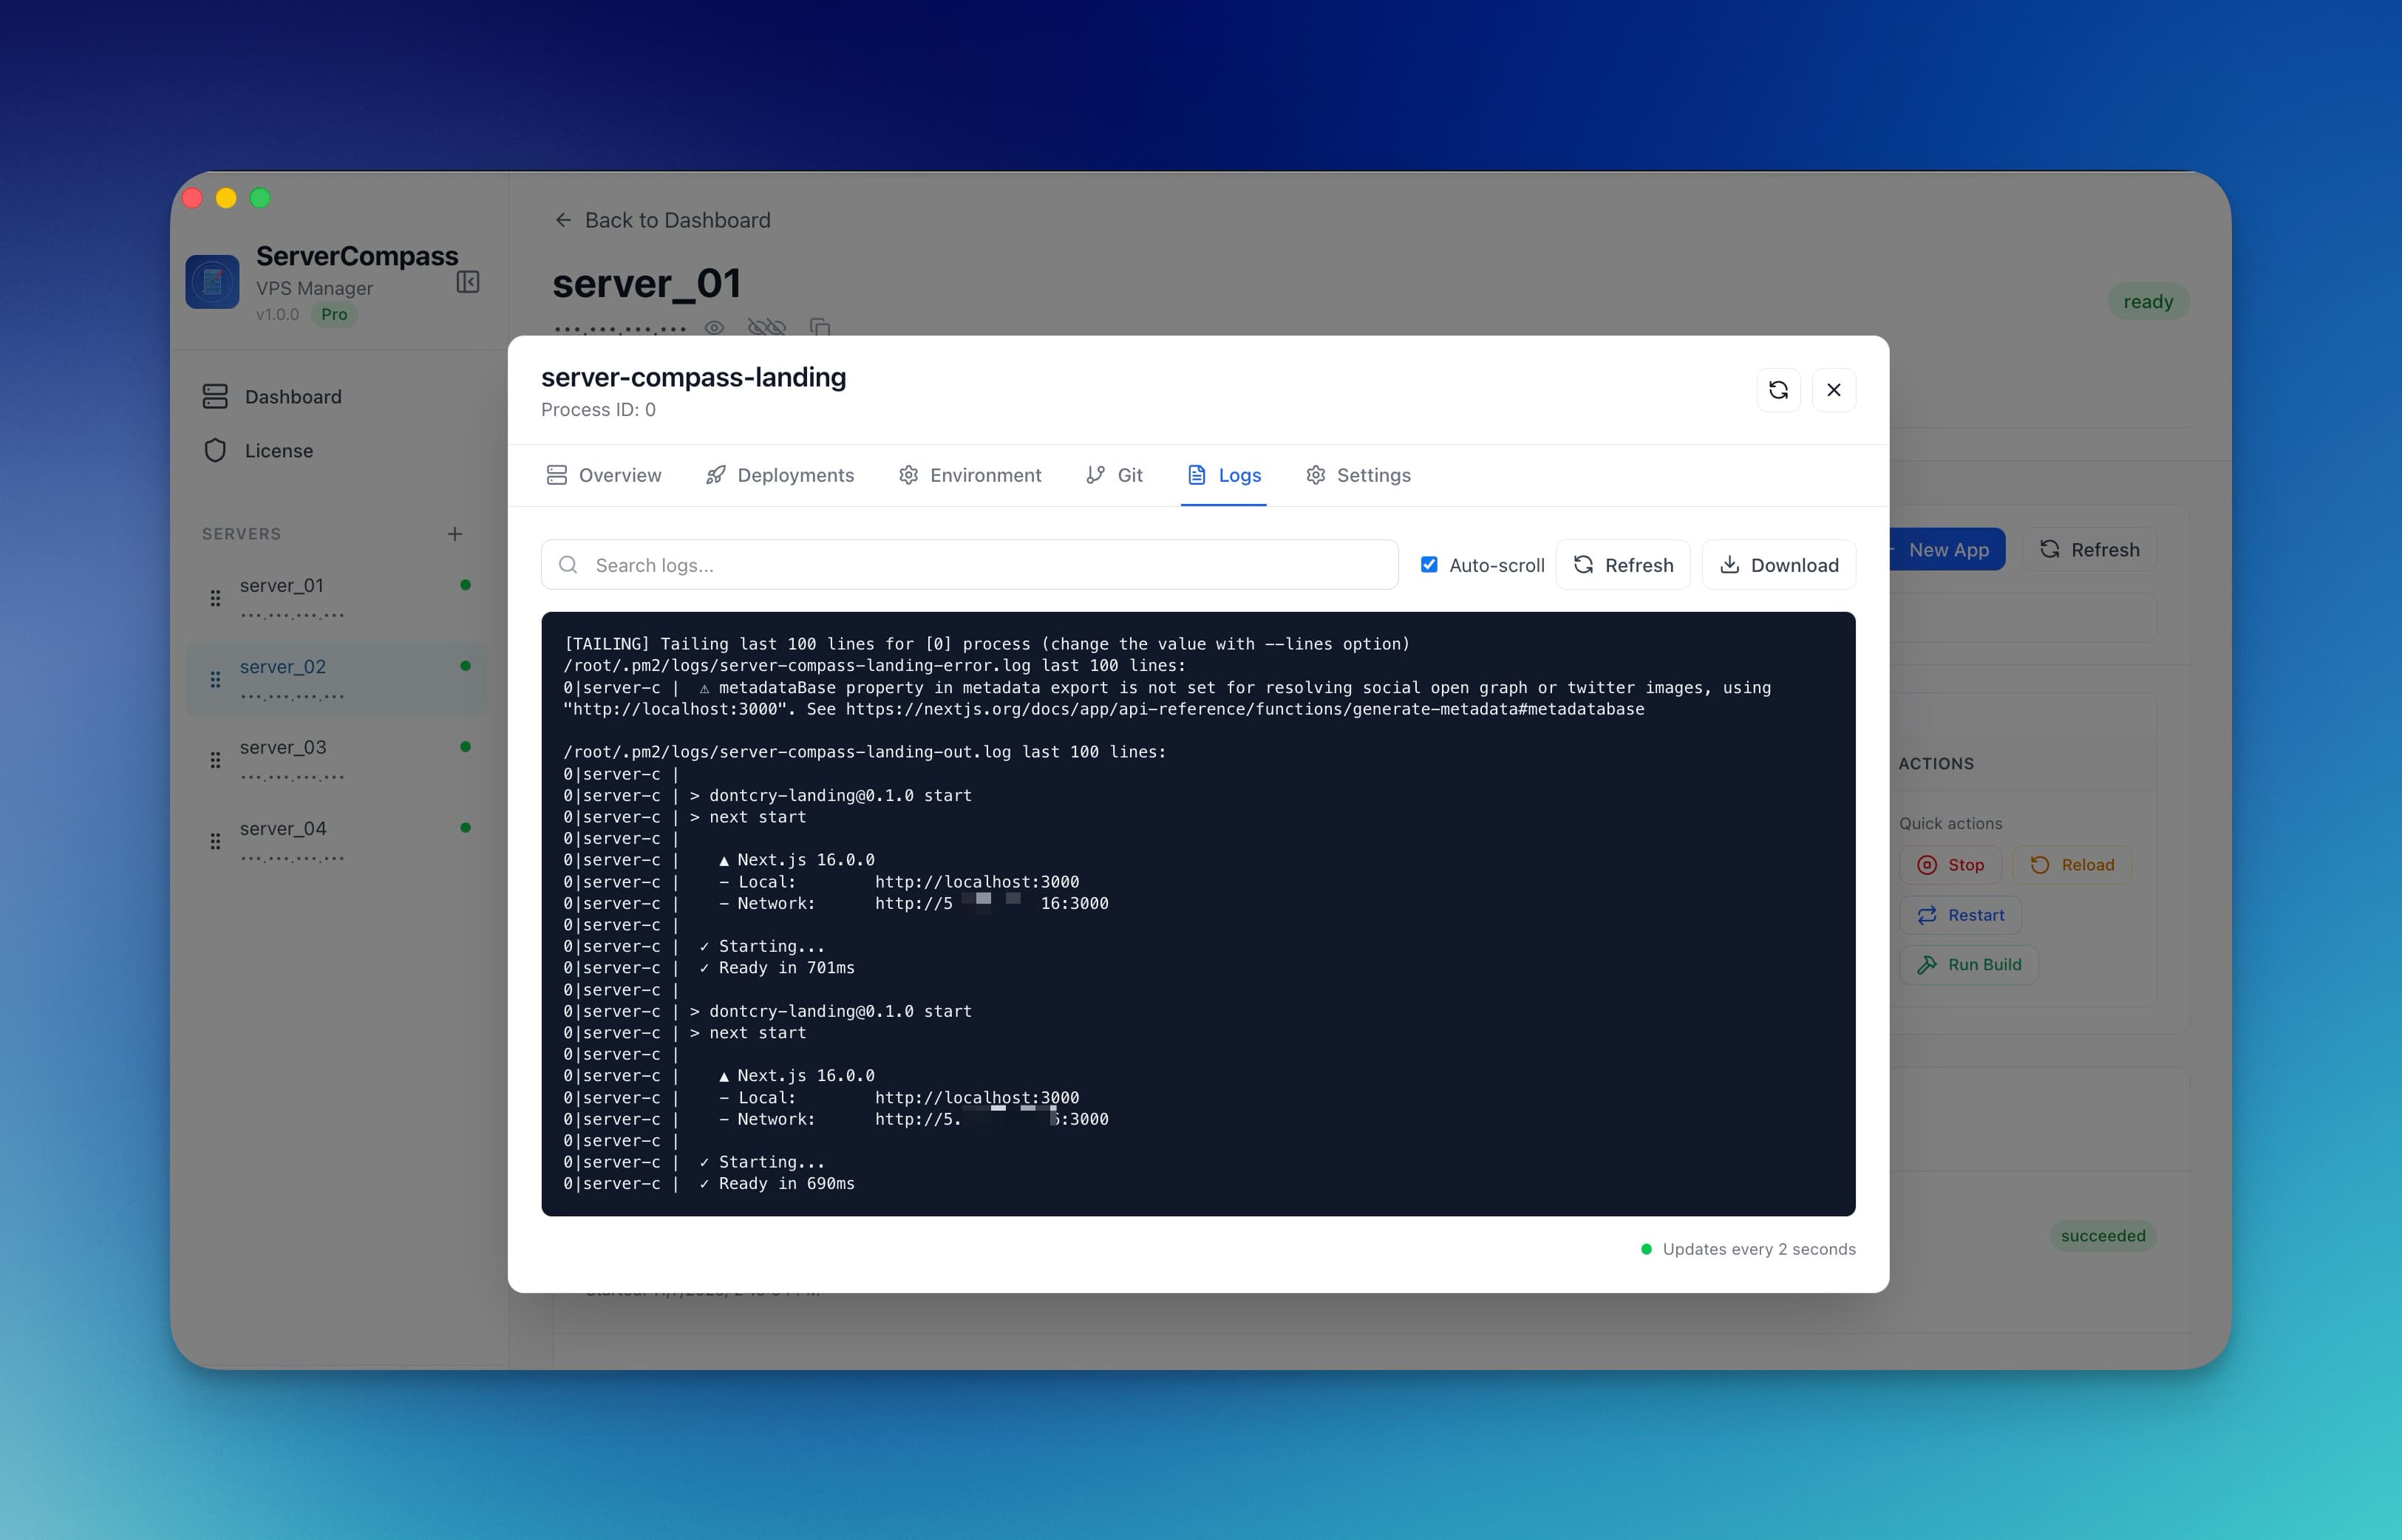Screen dimensions: 2402x1540
Task: Refresh the modal using the header refresh icon
Action: pyautogui.click(x=1779, y=390)
